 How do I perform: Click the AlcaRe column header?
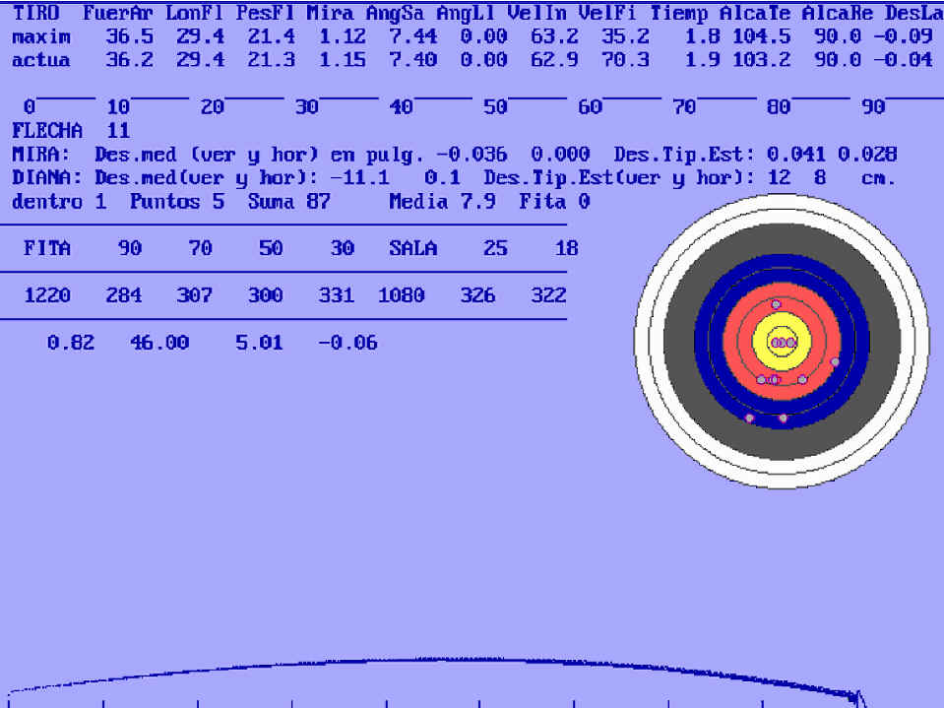[x=838, y=13]
